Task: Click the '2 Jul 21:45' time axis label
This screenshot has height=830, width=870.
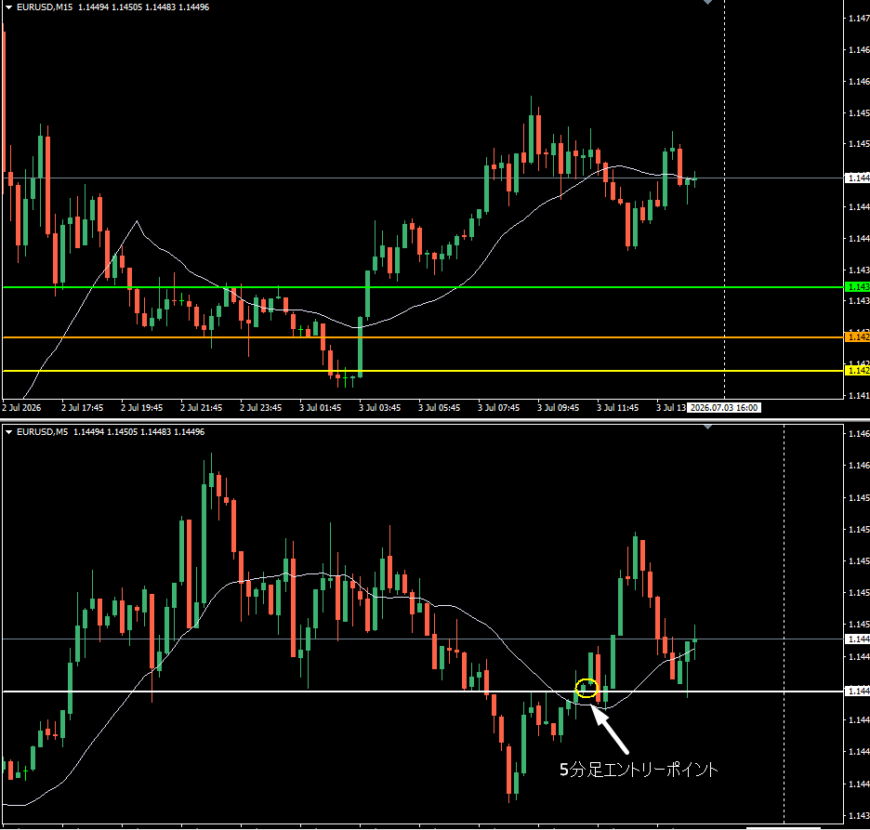Action: [x=201, y=408]
